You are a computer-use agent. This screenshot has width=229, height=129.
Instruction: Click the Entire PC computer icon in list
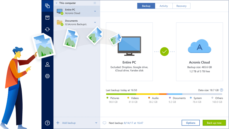[60, 12]
